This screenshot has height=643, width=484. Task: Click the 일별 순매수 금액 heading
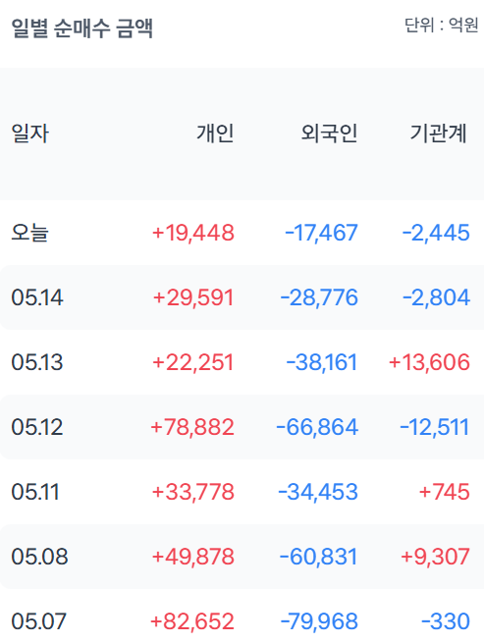pos(82,28)
